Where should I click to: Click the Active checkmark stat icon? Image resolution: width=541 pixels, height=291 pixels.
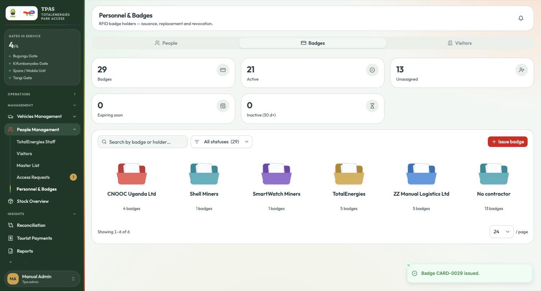pyautogui.click(x=372, y=70)
